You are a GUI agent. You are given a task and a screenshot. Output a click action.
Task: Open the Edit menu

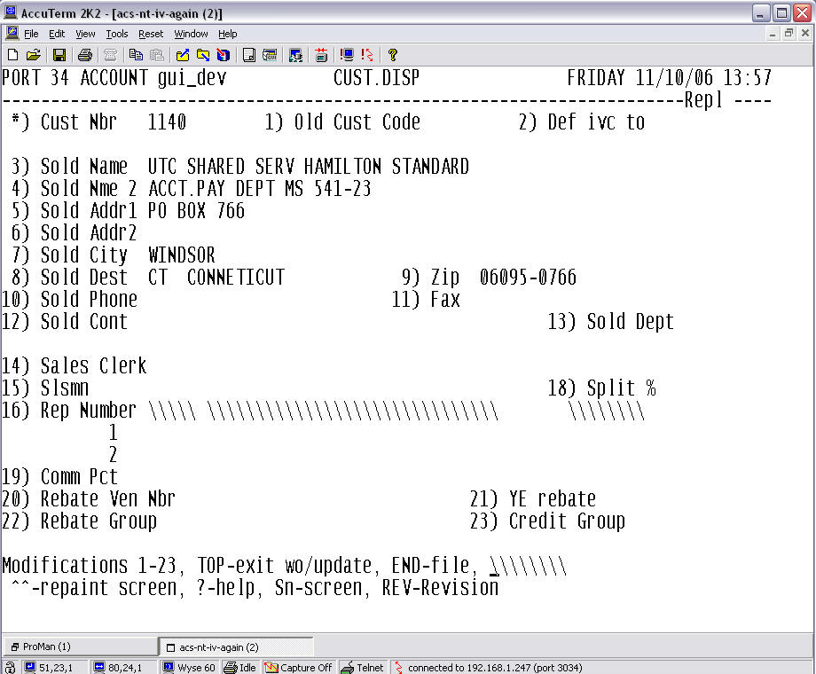(x=57, y=34)
